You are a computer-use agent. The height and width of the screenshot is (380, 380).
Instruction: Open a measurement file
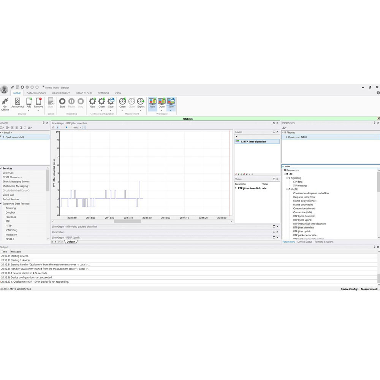point(122,101)
